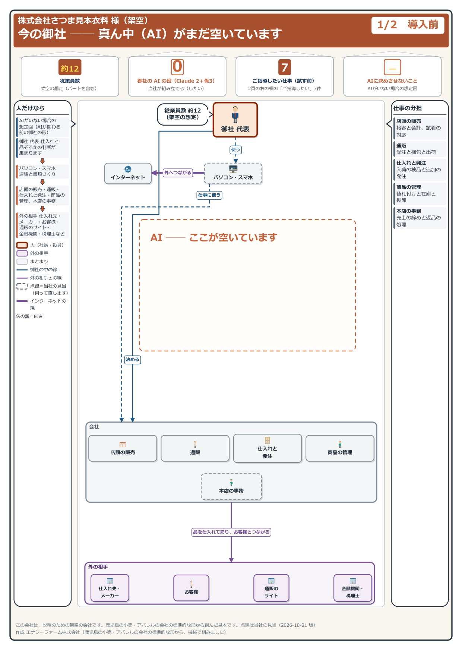Click 外の相手 仕入れ先・メーカー block in left panel
462x654 pixels.
42,225
